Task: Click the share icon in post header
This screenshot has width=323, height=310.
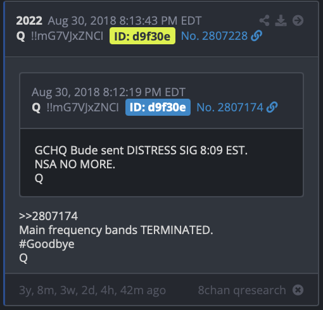Action: tap(264, 20)
